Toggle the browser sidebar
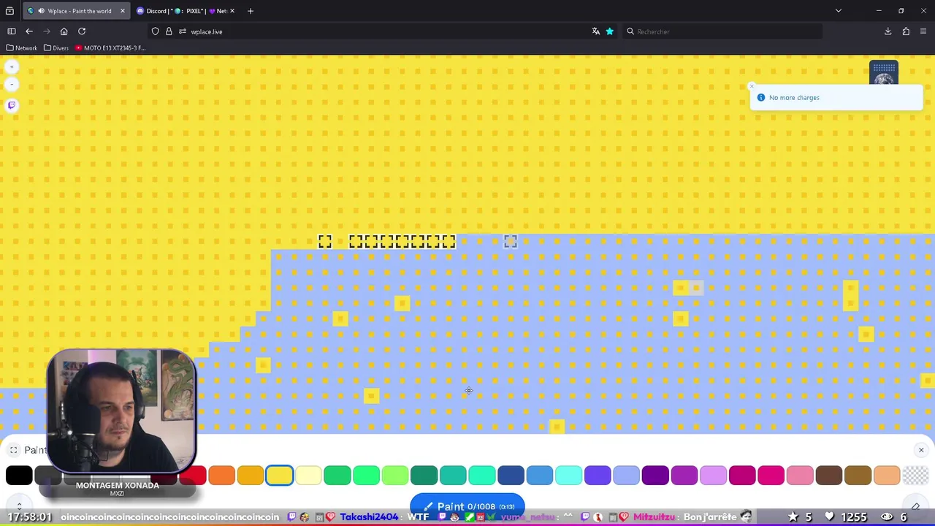The height and width of the screenshot is (526, 935). (12, 31)
